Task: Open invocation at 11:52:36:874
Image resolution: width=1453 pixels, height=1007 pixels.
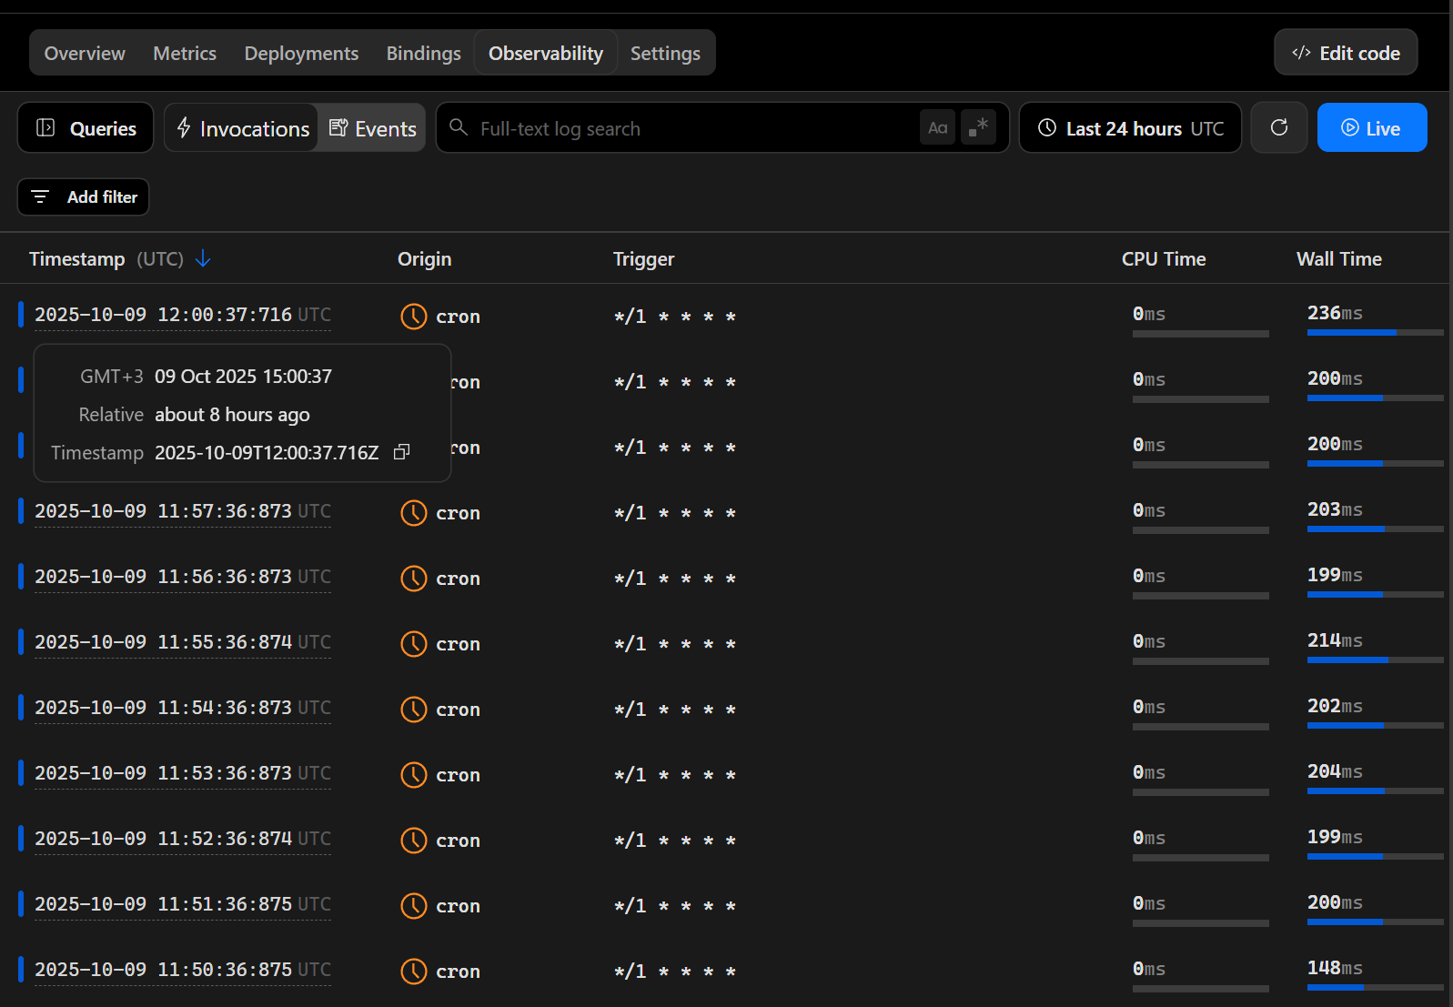Action: [x=182, y=839]
